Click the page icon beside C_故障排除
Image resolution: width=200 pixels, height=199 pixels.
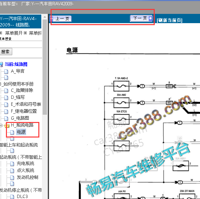click(6, 91)
